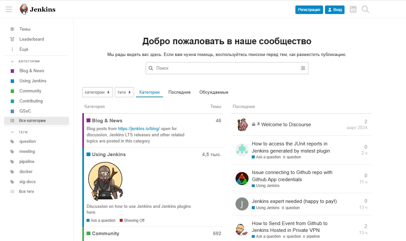Image resolution: width=406 pixels, height=241 pixels.
Task: Switch to the Последние tab
Action: [x=179, y=92]
